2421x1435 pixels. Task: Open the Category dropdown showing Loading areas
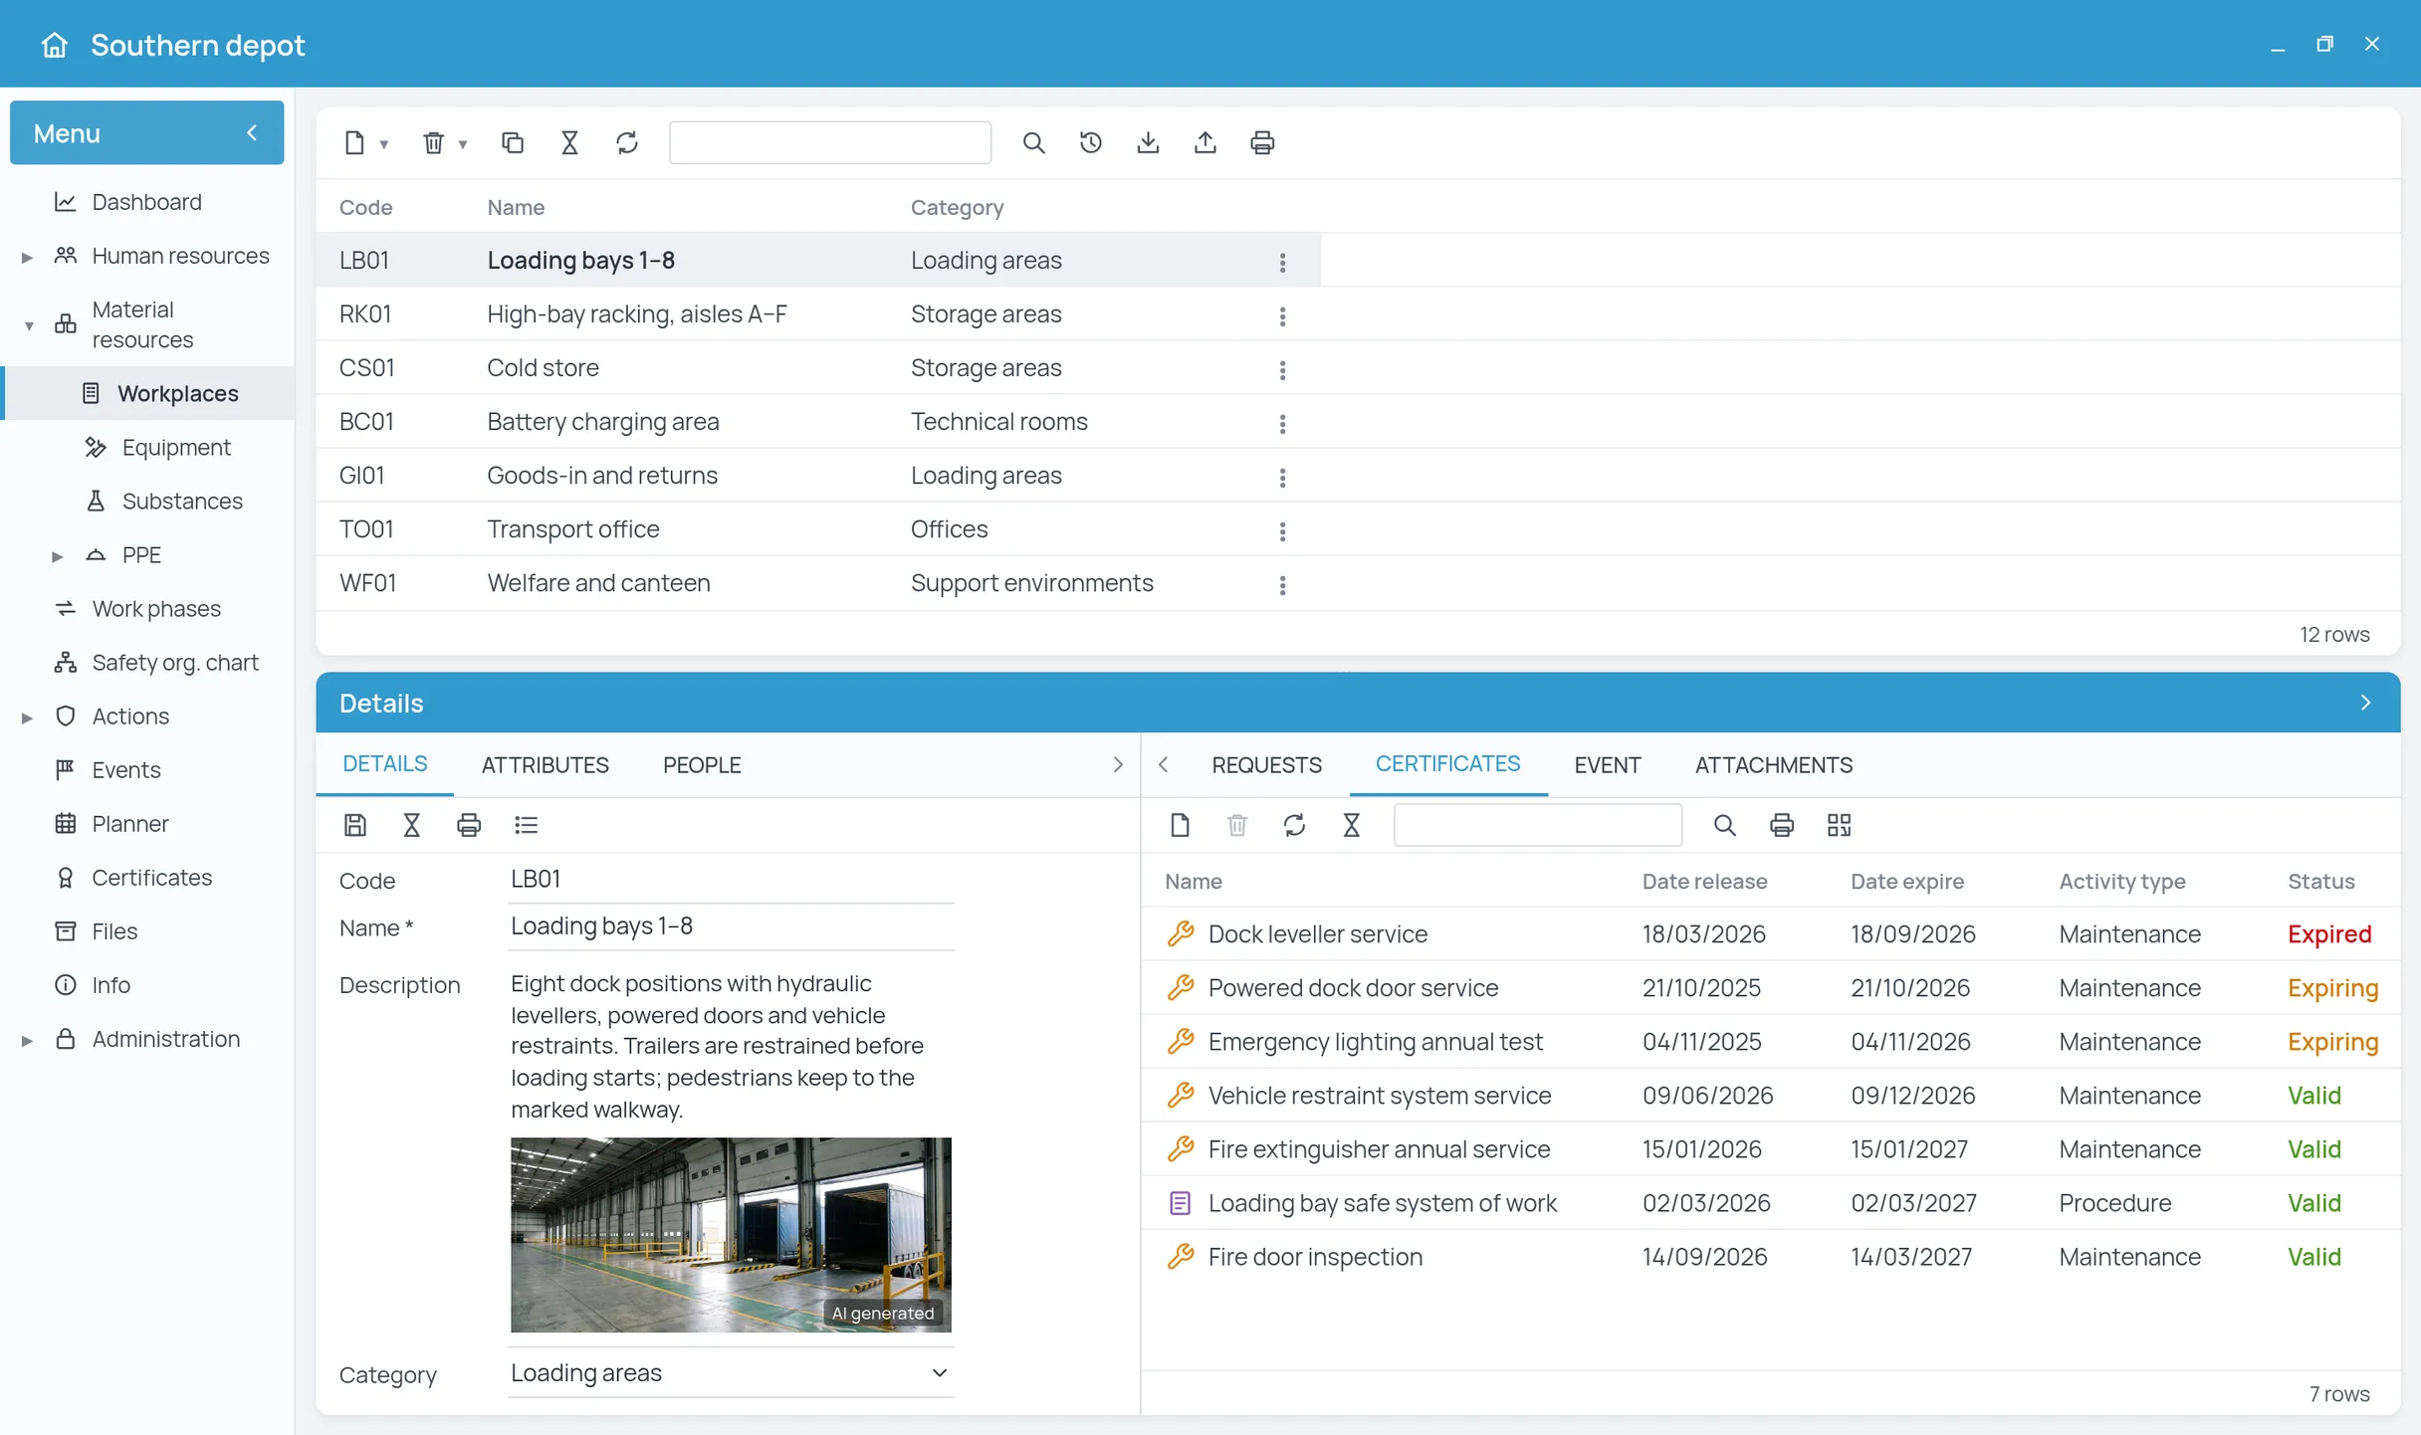(x=731, y=1372)
